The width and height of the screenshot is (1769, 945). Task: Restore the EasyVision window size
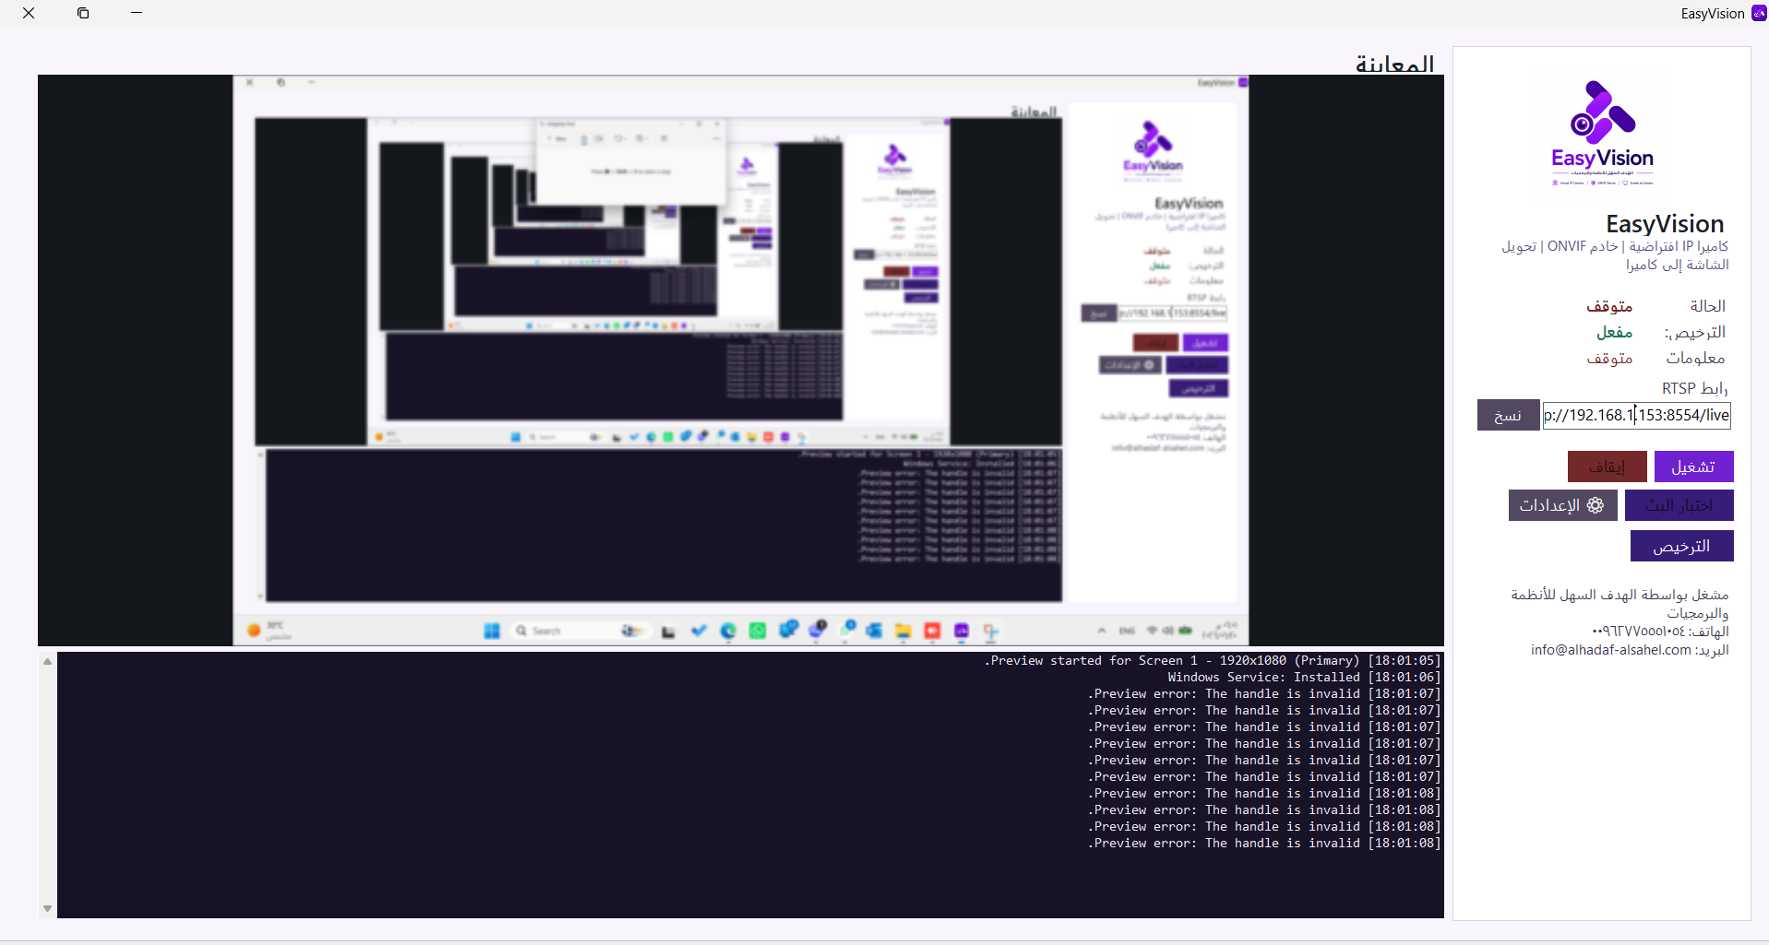(83, 13)
